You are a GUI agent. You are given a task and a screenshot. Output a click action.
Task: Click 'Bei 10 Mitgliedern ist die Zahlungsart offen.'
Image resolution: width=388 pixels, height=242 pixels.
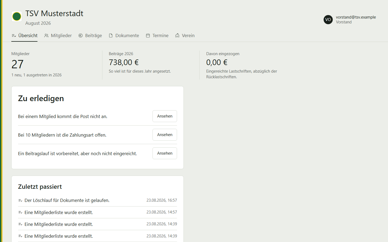coord(62,135)
